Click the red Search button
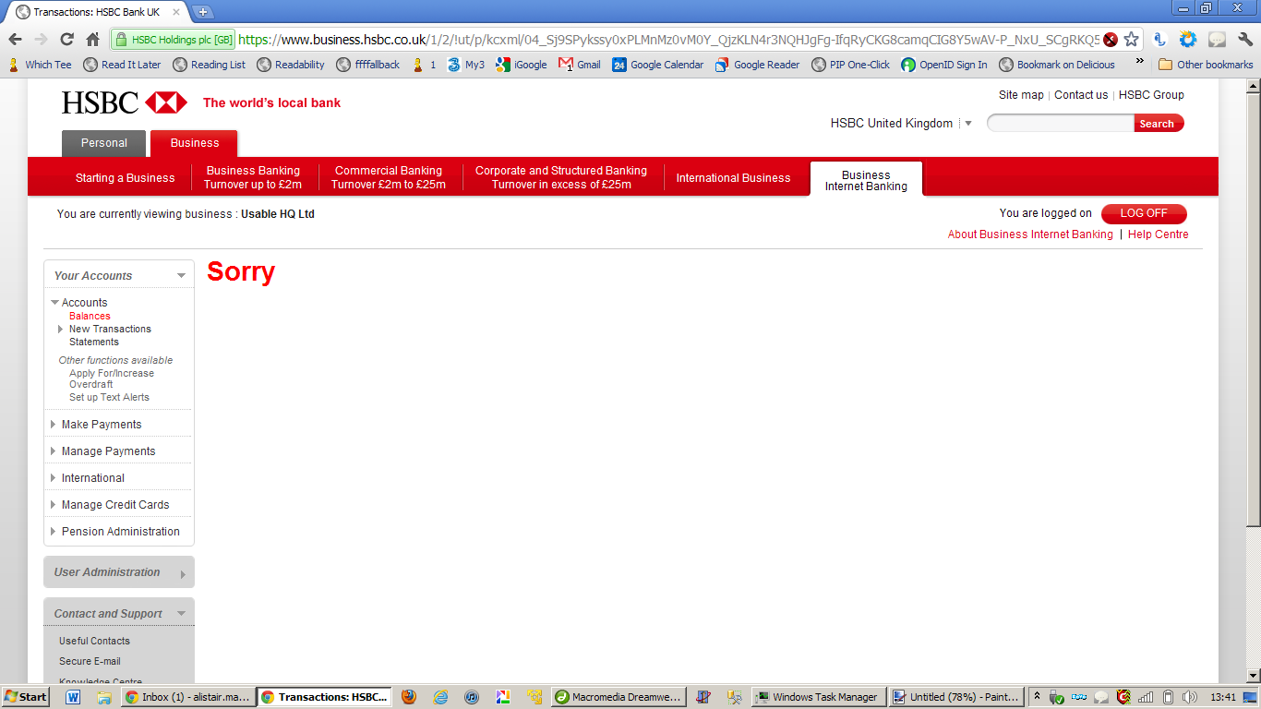This screenshot has height=709, width=1261. pos(1158,124)
